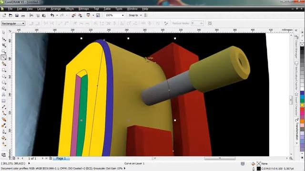Open the zoom level 100% dropdown
Screen dimensions: 305x171
point(123,15)
